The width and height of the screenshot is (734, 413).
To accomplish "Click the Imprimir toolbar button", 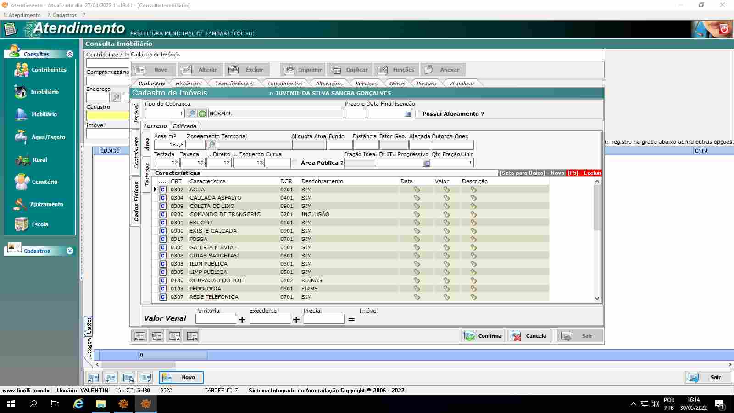I will pos(303,70).
